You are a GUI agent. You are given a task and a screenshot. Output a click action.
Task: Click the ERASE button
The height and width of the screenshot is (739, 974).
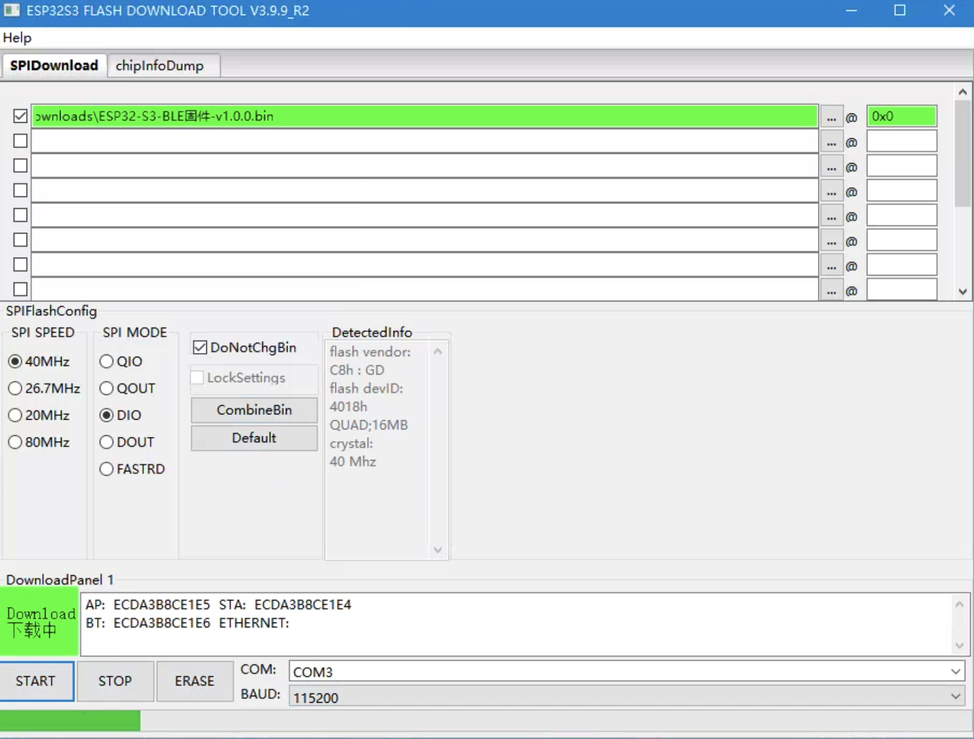point(194,681)
